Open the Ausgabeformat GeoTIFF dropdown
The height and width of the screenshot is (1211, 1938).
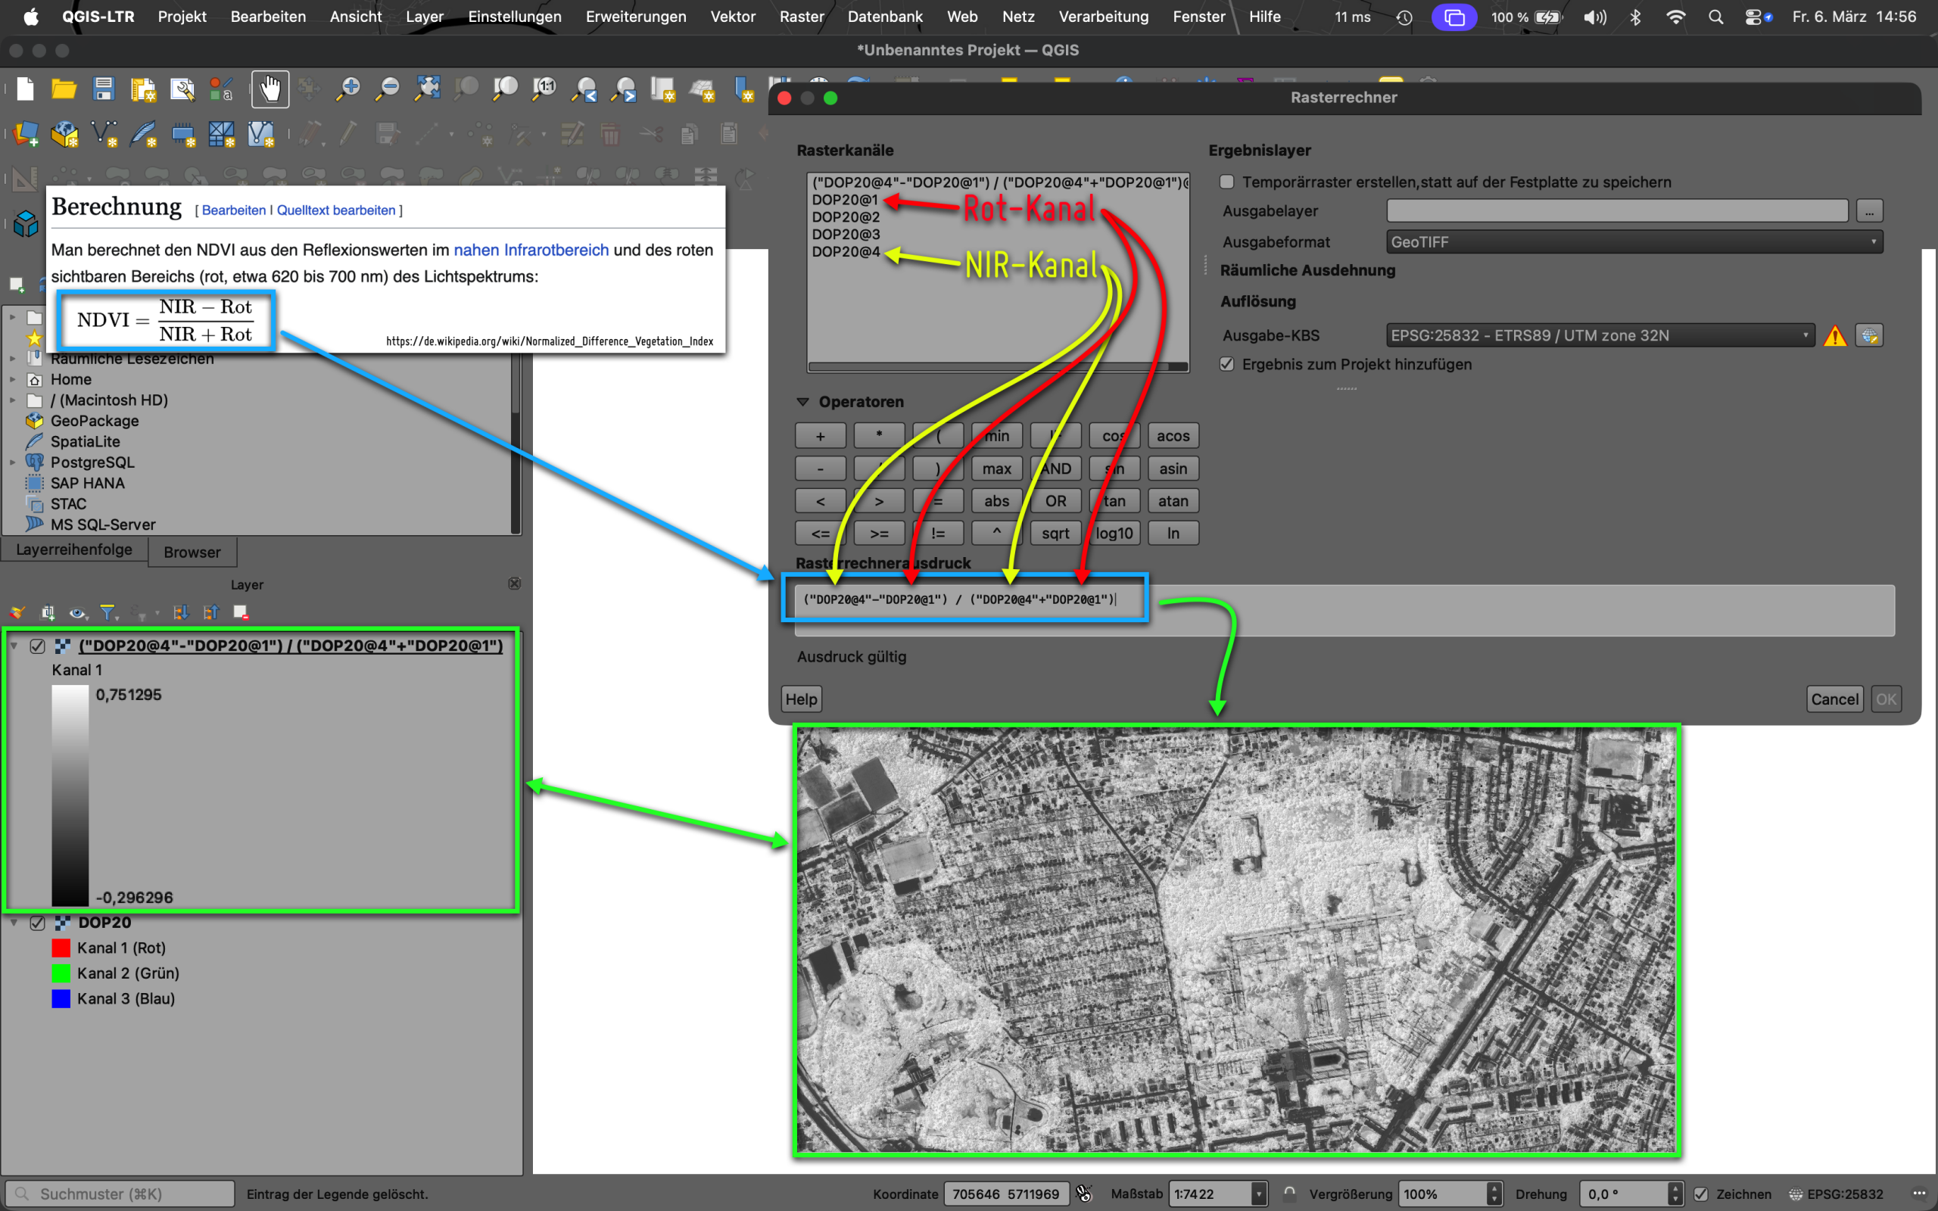coord(1634,242)
